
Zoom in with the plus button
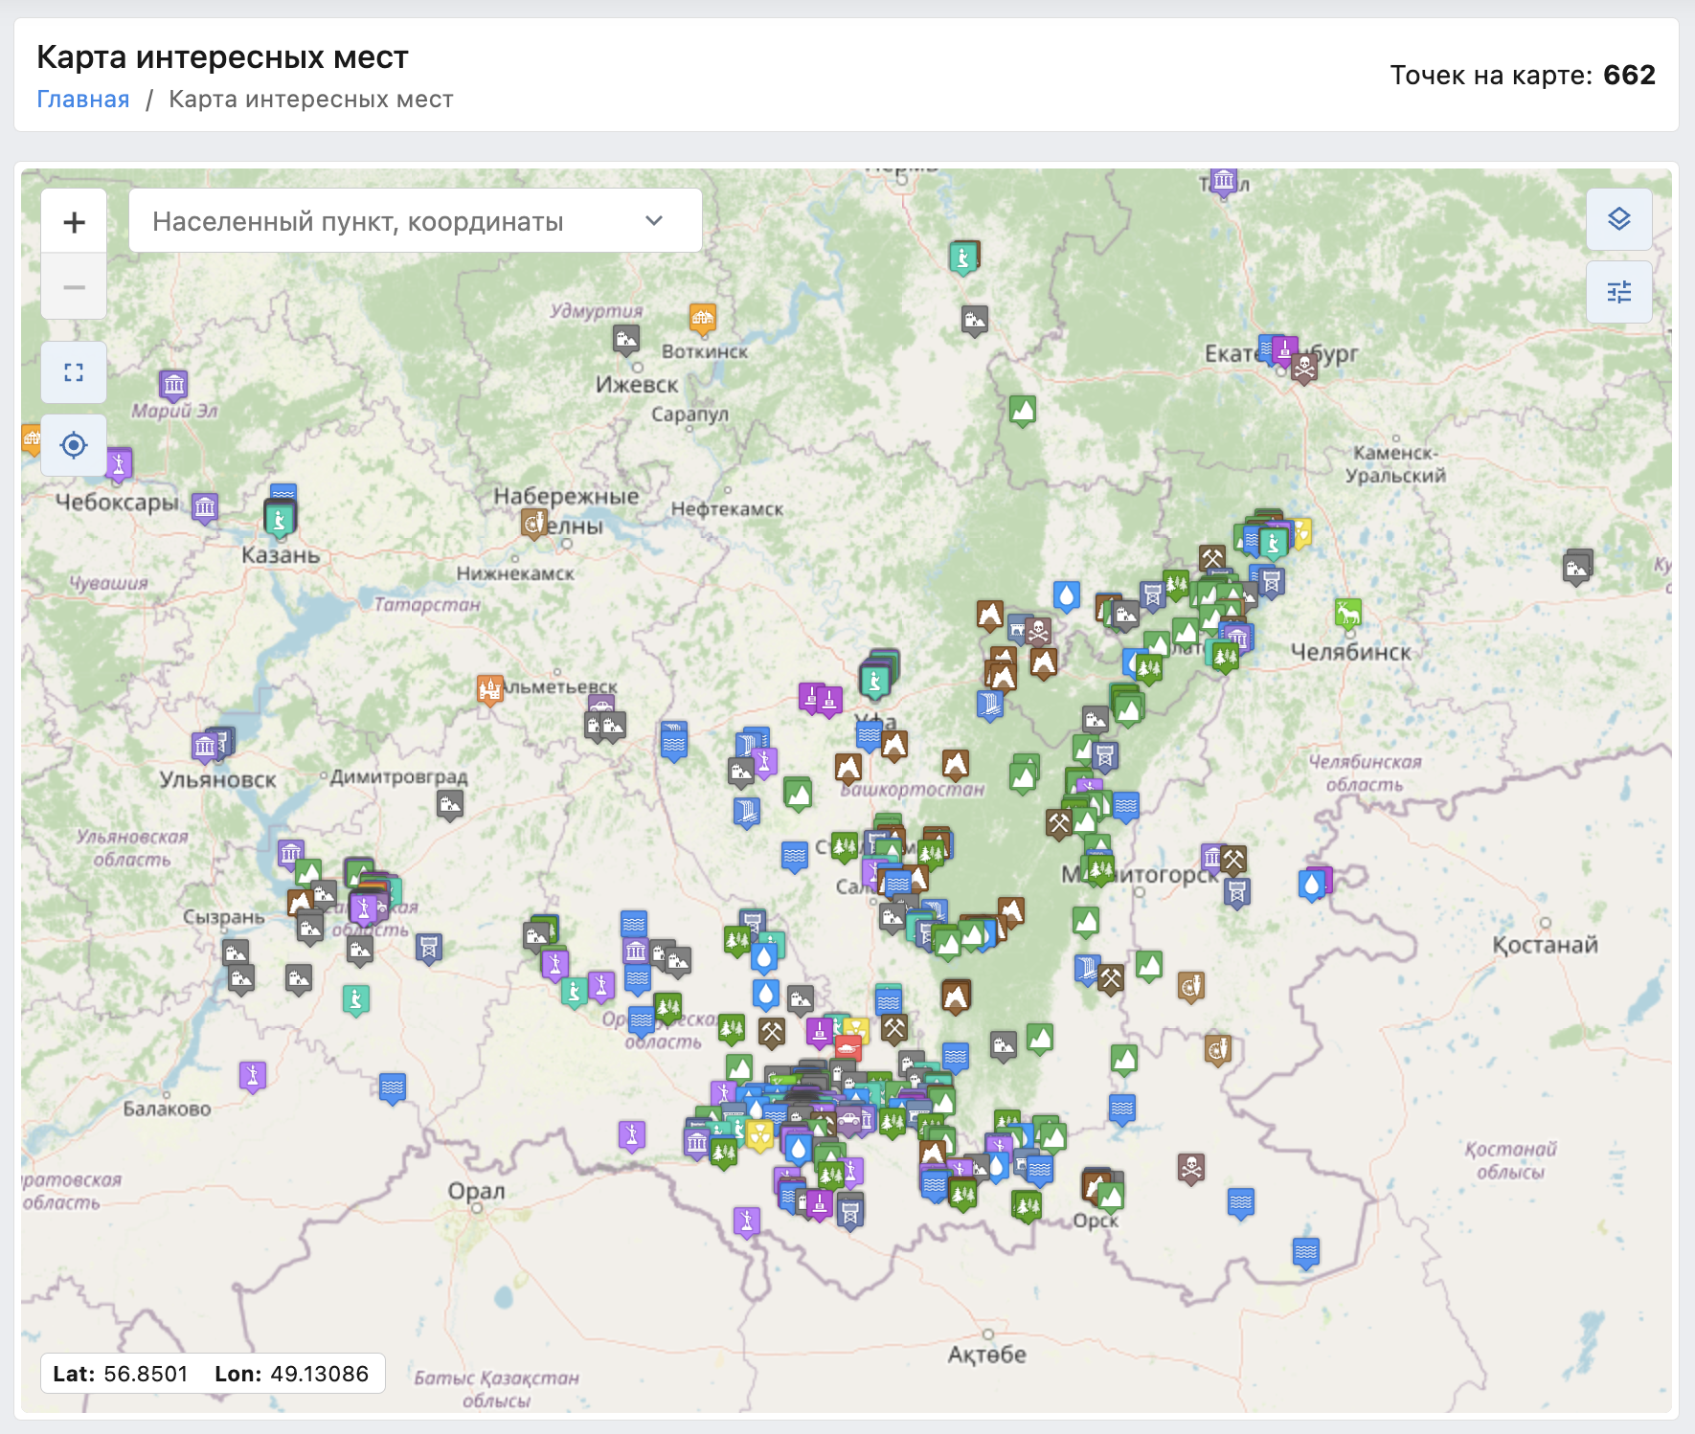[x=74, y=222]
